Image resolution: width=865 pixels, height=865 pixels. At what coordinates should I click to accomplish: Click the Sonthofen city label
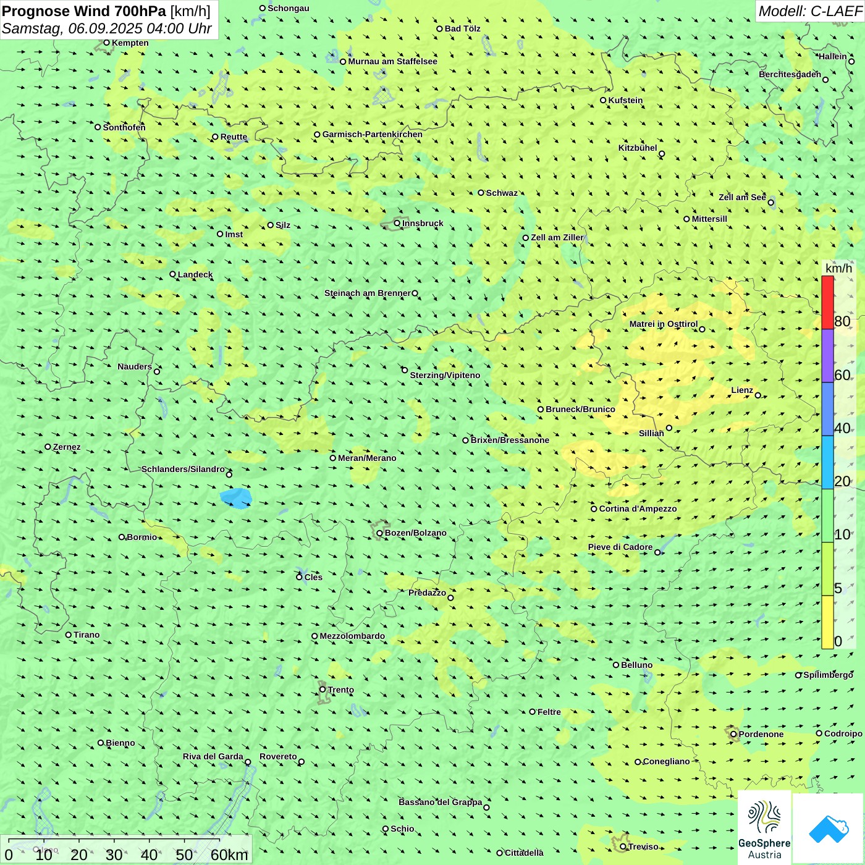pyautogui.click(x=124, y=127)
